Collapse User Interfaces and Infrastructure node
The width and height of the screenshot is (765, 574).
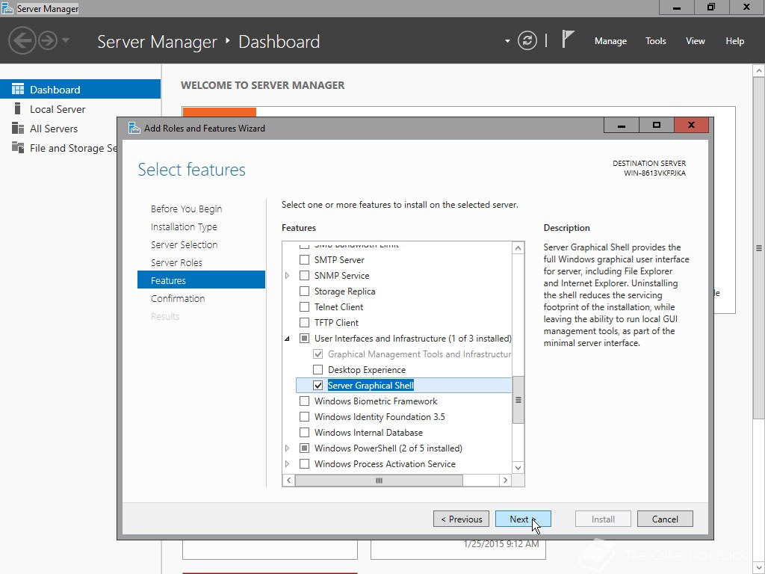coord(288,339)
